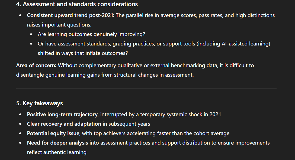Click the "AI-assisted learning" phrase in parentheses
The height and width of the screenshot is (160, 295).
click(245, 44)
